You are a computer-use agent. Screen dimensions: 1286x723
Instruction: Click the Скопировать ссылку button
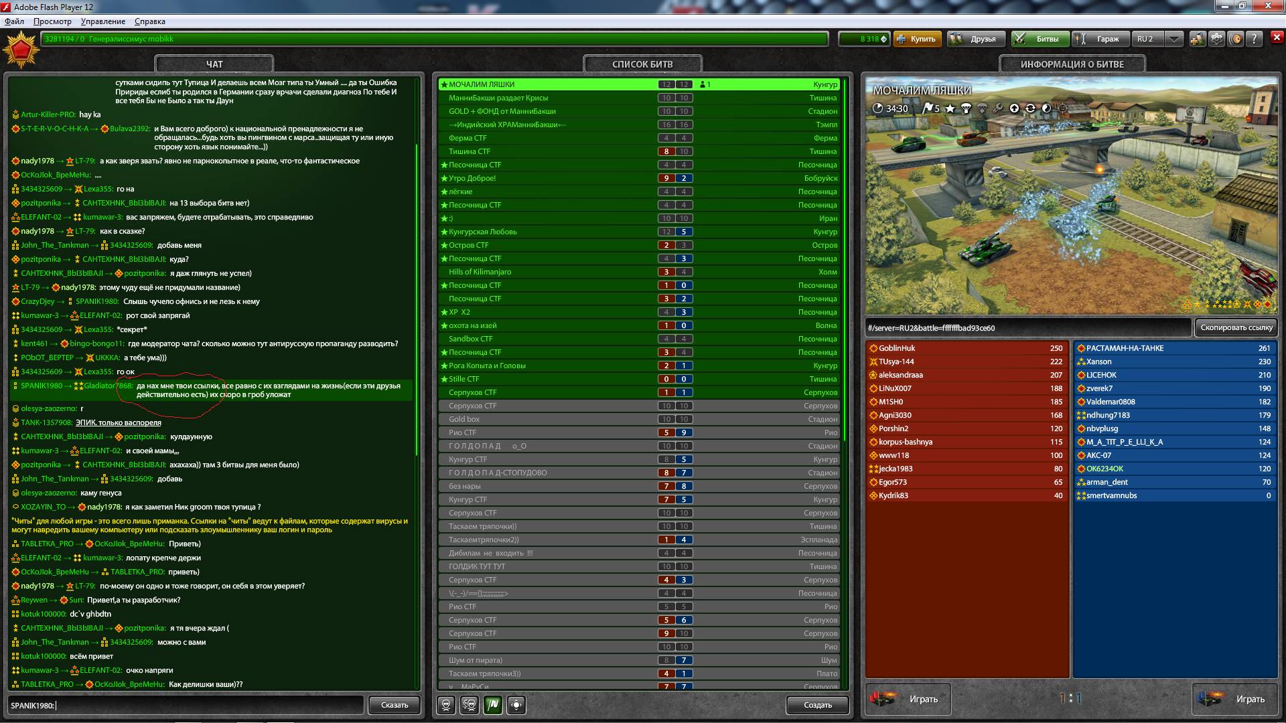click(x=1236, y=327)
